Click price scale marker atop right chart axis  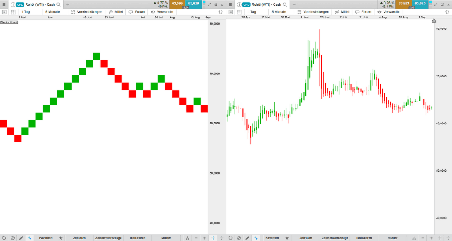[433, 21]
